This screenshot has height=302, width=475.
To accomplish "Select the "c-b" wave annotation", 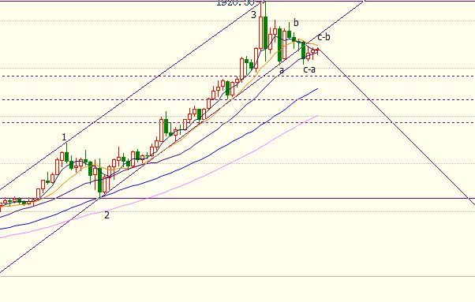I will 324,37.
